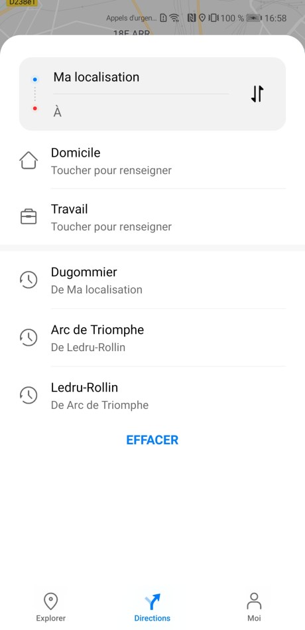Image resolution: width=305 pixels, height=630 pixels.
Task: Edit the Ma localisation starting point field
Action: pyautogui.click(x=141, y=77)
